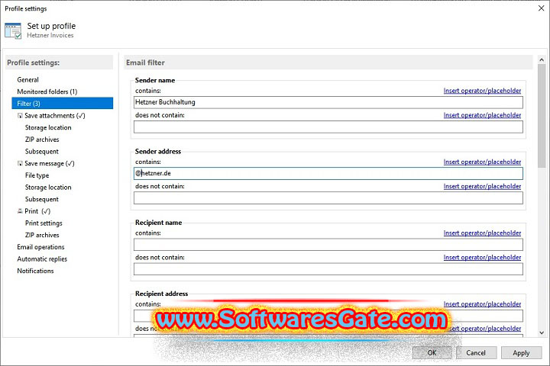This screenshot has width=550, height=366.
Task: Click the OK button
Action: click(432, 353)
